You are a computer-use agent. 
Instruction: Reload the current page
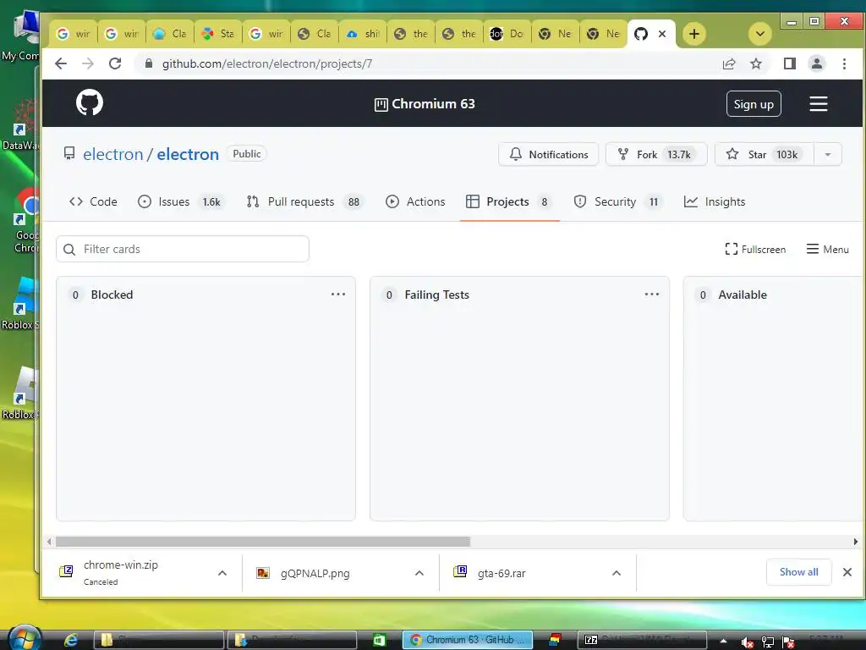pos(115,63)
